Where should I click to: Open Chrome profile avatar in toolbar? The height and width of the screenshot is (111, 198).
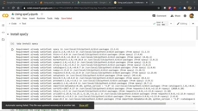[190, 8]
